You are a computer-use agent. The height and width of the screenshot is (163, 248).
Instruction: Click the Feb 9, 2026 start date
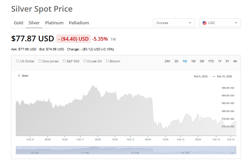[x=201, y=76]
